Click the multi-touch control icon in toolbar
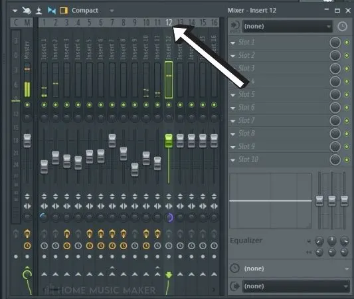Screen dimensions: 354x299 click(27, 11)
